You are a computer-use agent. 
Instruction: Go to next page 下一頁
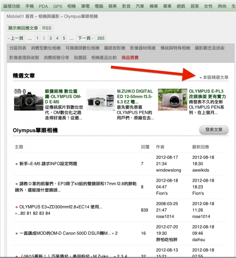86,38
